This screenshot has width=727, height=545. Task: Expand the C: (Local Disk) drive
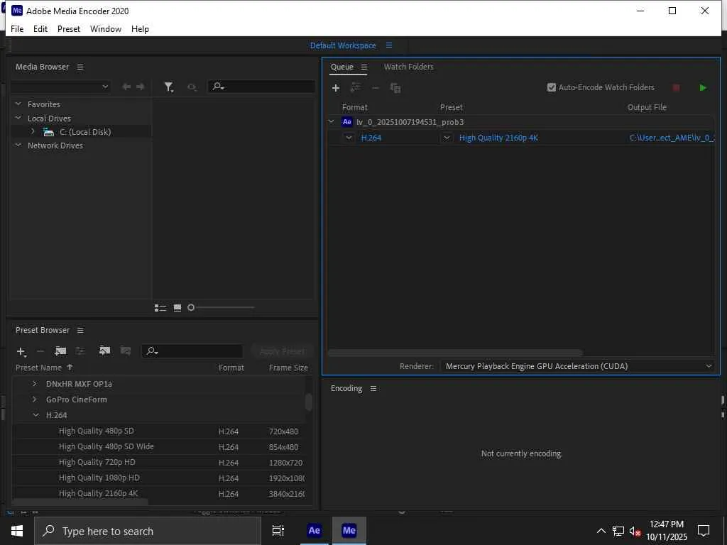click(x=33, y=131)
